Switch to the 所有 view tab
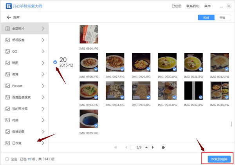 coord(222,18)
